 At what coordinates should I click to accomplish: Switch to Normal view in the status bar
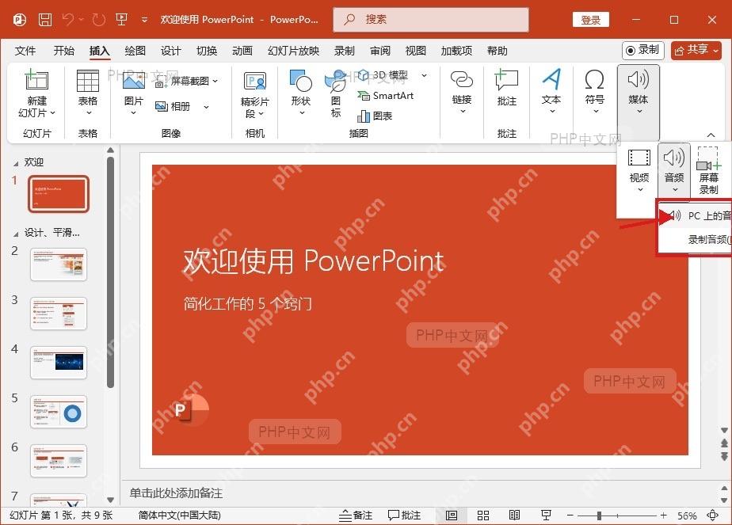tap(451, 515)
